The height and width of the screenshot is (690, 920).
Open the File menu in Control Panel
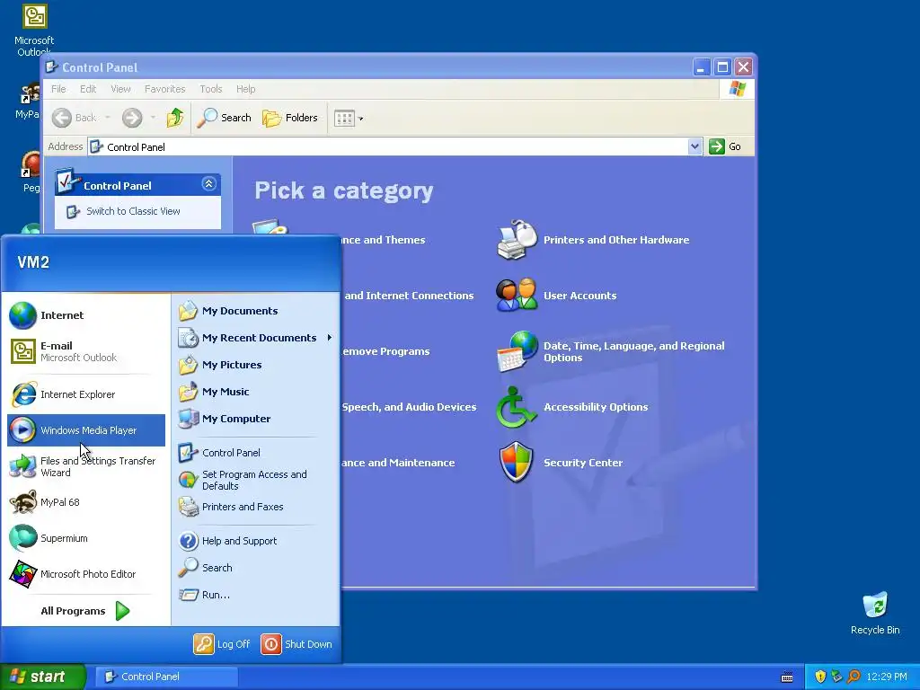point(58,89)
